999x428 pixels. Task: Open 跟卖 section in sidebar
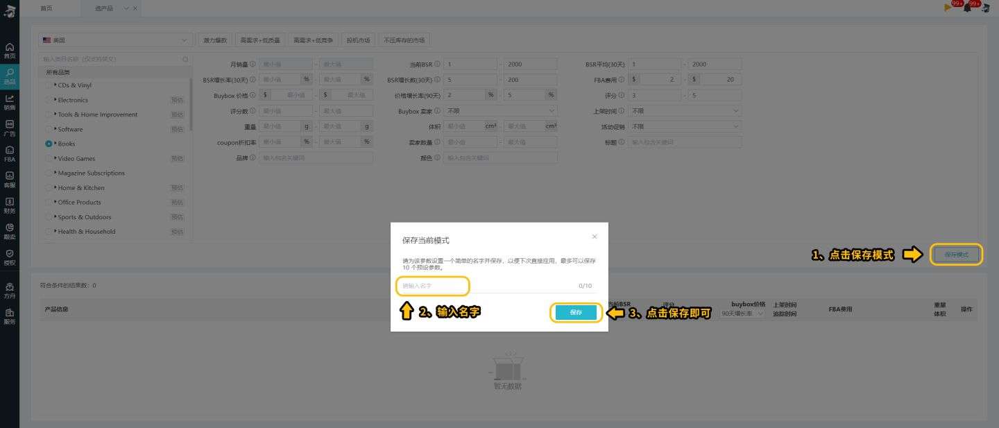[9, 231]
